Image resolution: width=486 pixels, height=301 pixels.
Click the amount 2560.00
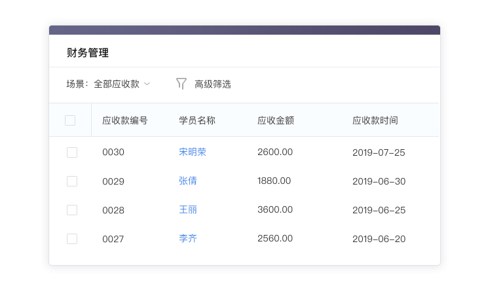point(275,238)
